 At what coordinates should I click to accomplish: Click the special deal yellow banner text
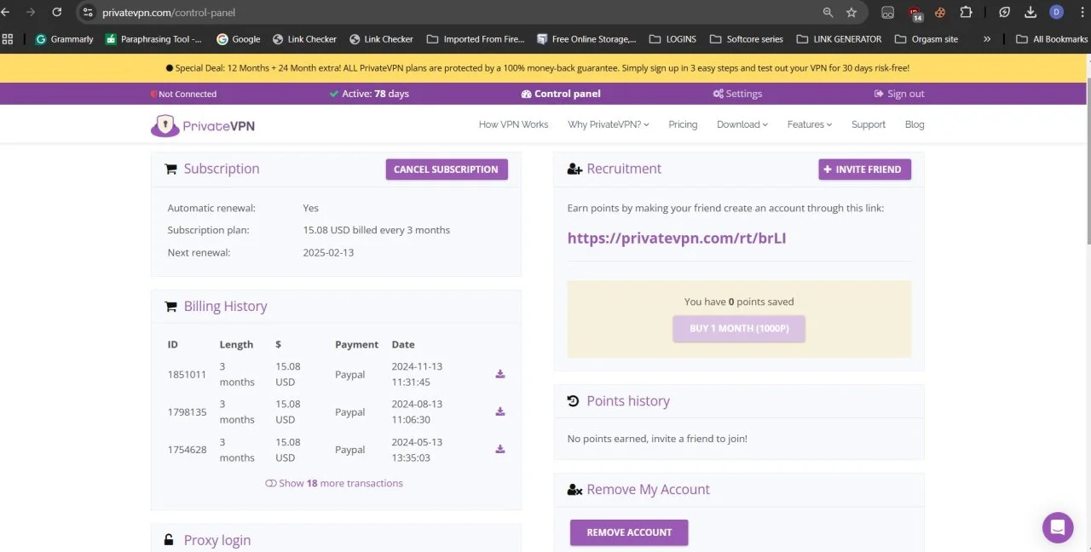tap(537, 67)
